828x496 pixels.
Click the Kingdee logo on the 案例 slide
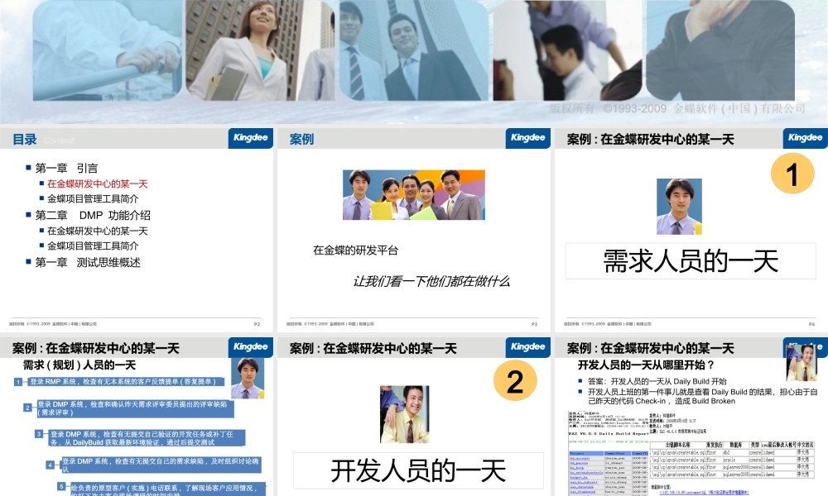[527, 138]
